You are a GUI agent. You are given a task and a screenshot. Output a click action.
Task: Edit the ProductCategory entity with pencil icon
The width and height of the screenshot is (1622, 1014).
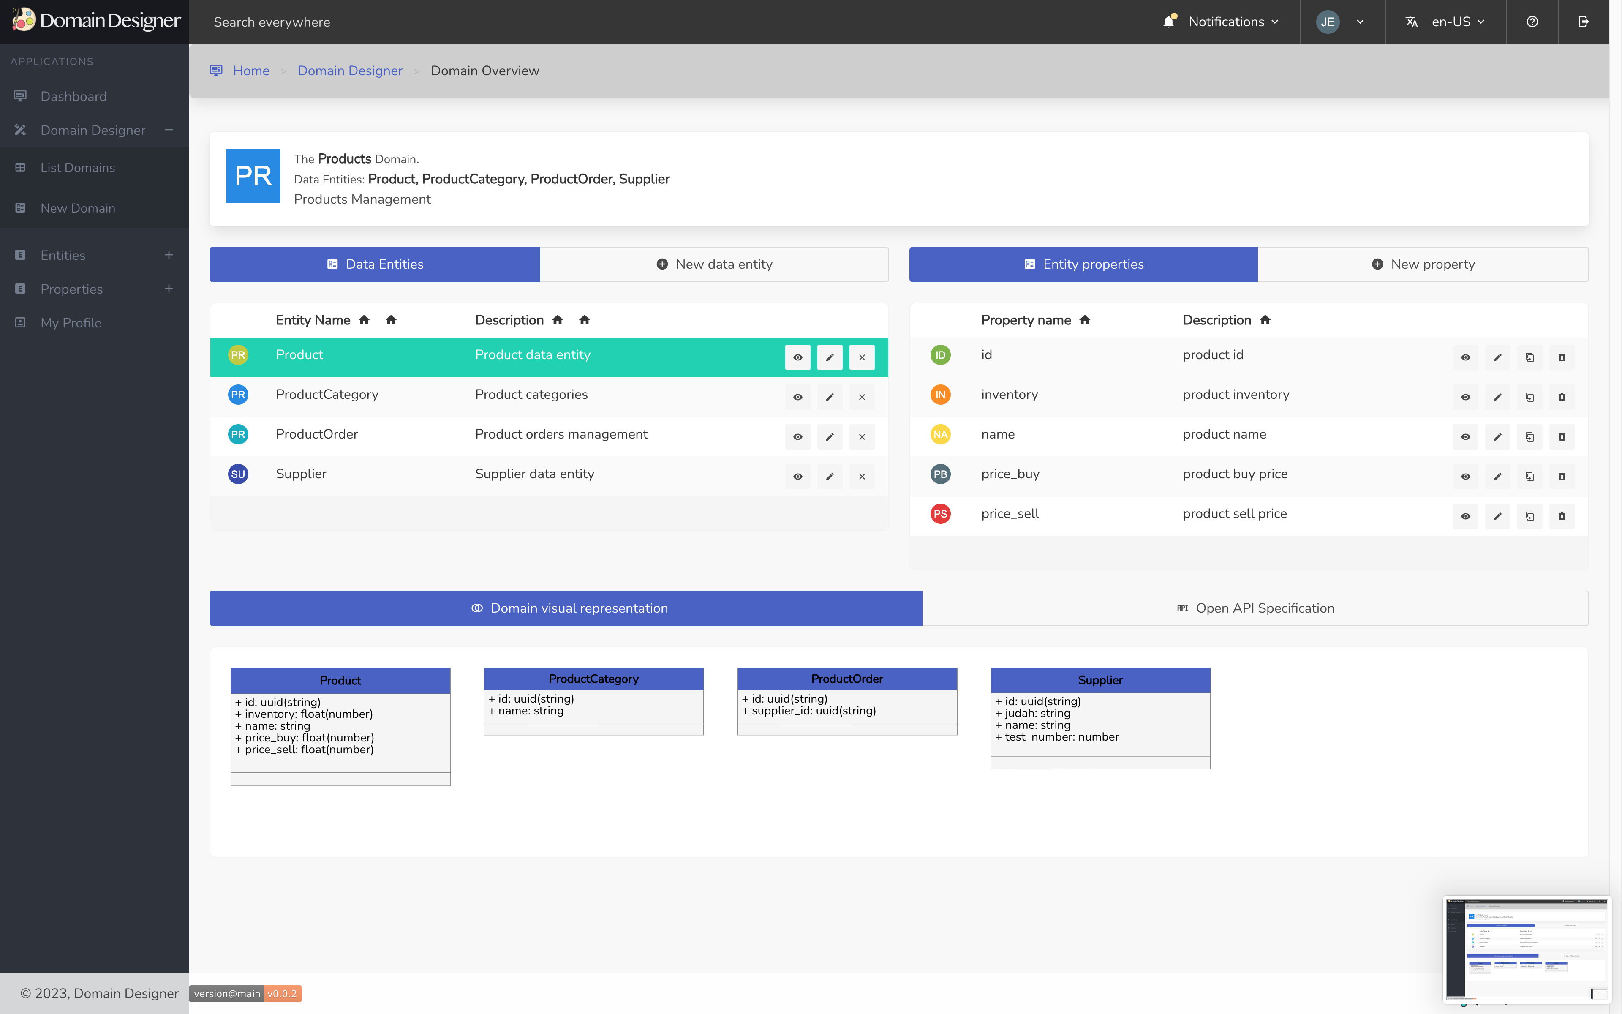830,397
